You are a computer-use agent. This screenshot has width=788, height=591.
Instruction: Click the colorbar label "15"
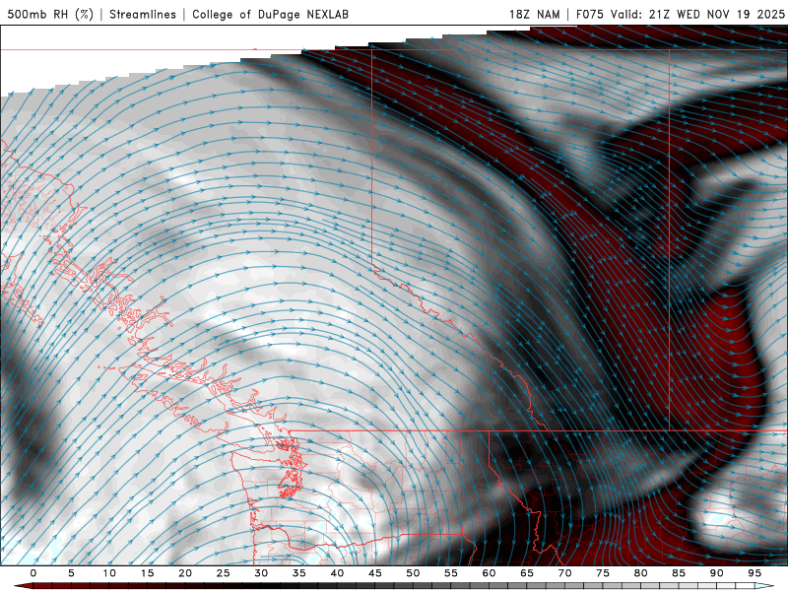(x=147, y=573)
